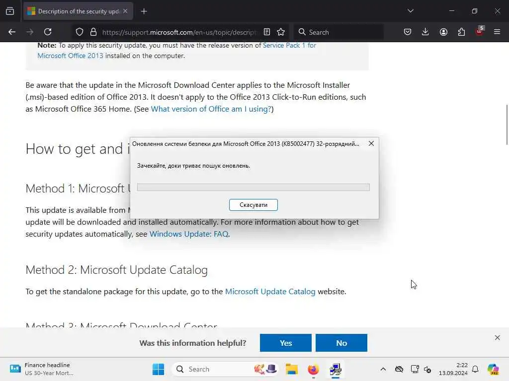Image resolution: width=509 pixels, height=381 pixels.
Task: Open the Finance headline widget
Action: 42,369
